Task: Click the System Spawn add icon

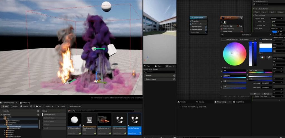Action: tap(206, 27)
